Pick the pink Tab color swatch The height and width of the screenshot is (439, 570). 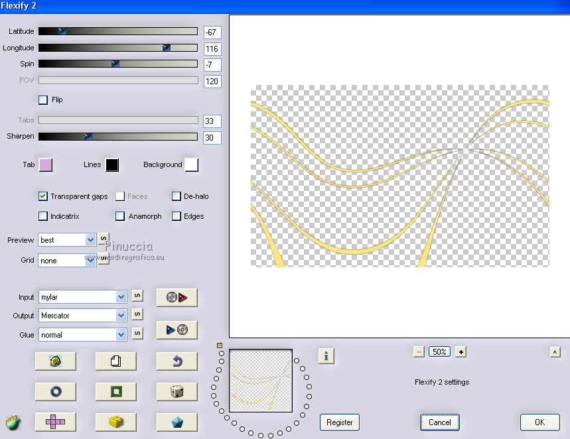tap(46, 164)
